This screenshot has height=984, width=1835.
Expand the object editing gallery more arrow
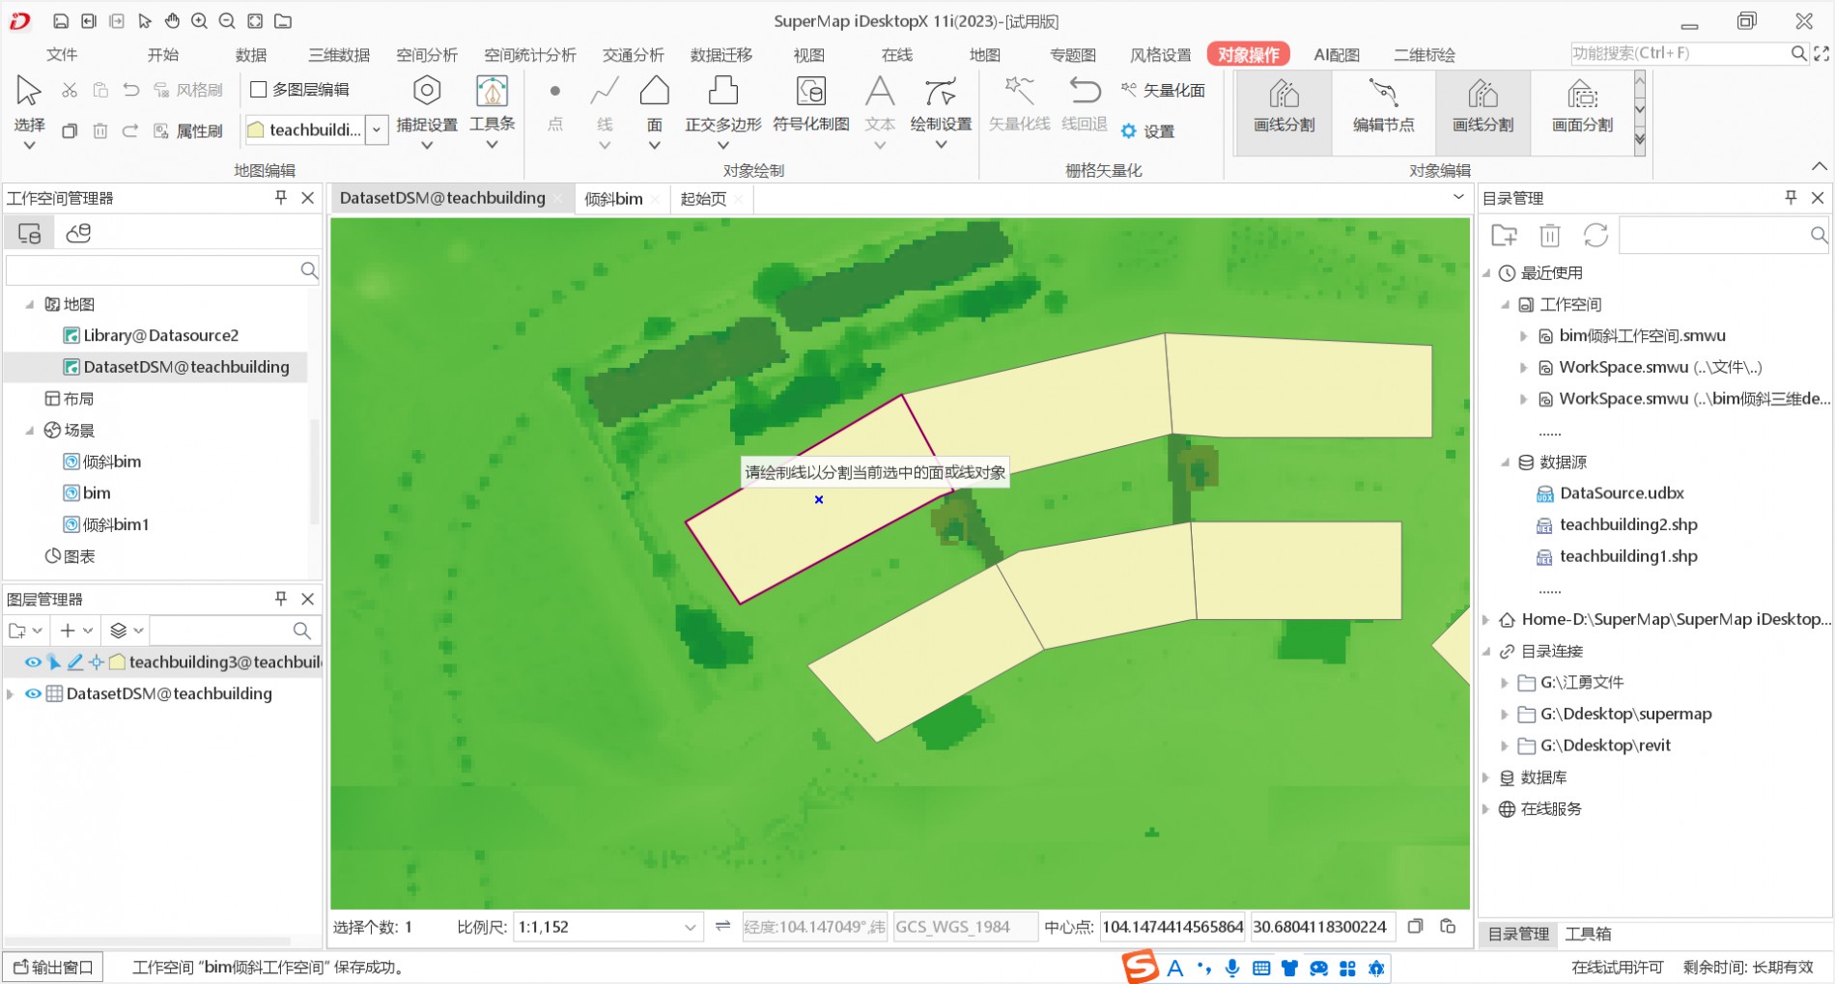tap(1640, 140)
